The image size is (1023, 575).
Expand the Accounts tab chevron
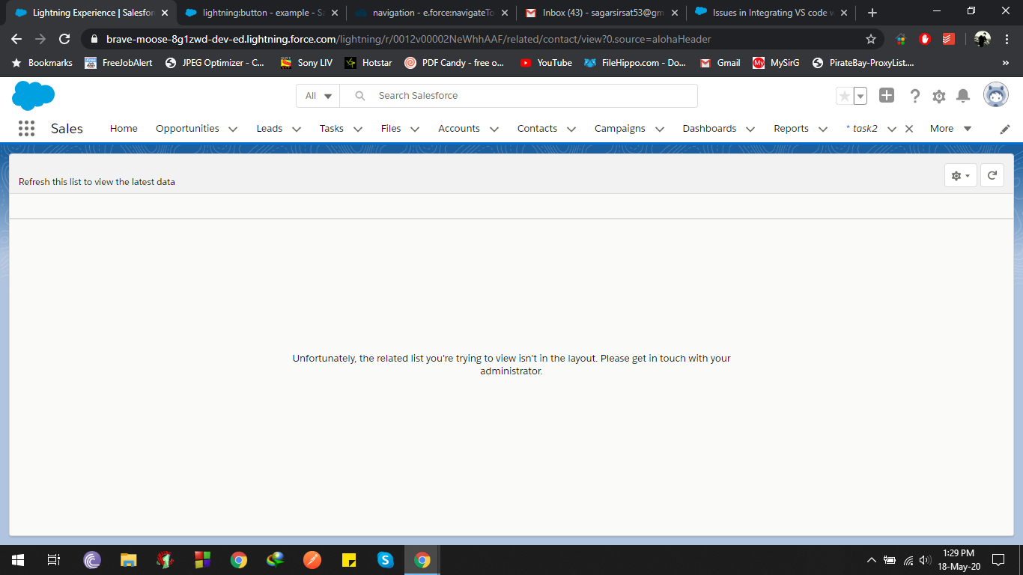coord(494,129)
